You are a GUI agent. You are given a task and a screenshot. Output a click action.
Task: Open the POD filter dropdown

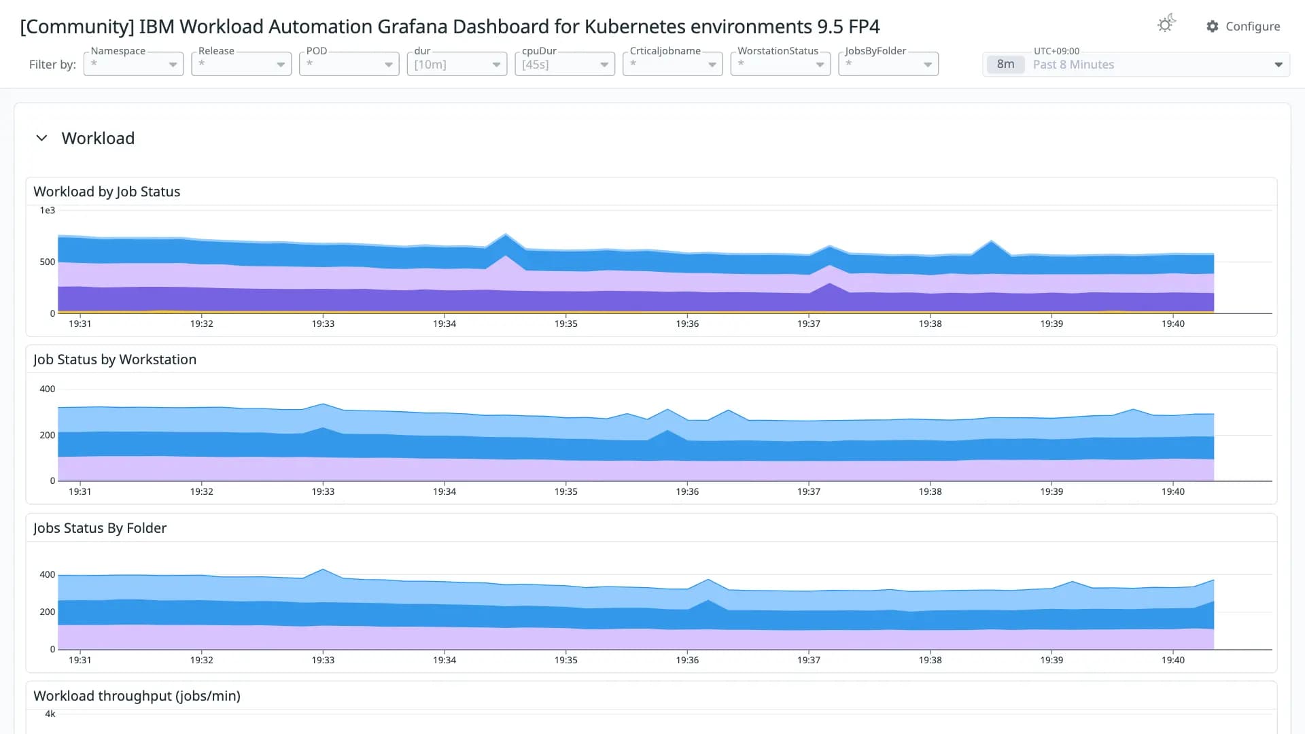(x=349, y=64)
